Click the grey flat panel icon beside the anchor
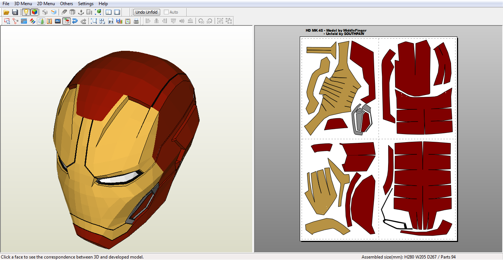 point(89,12)
